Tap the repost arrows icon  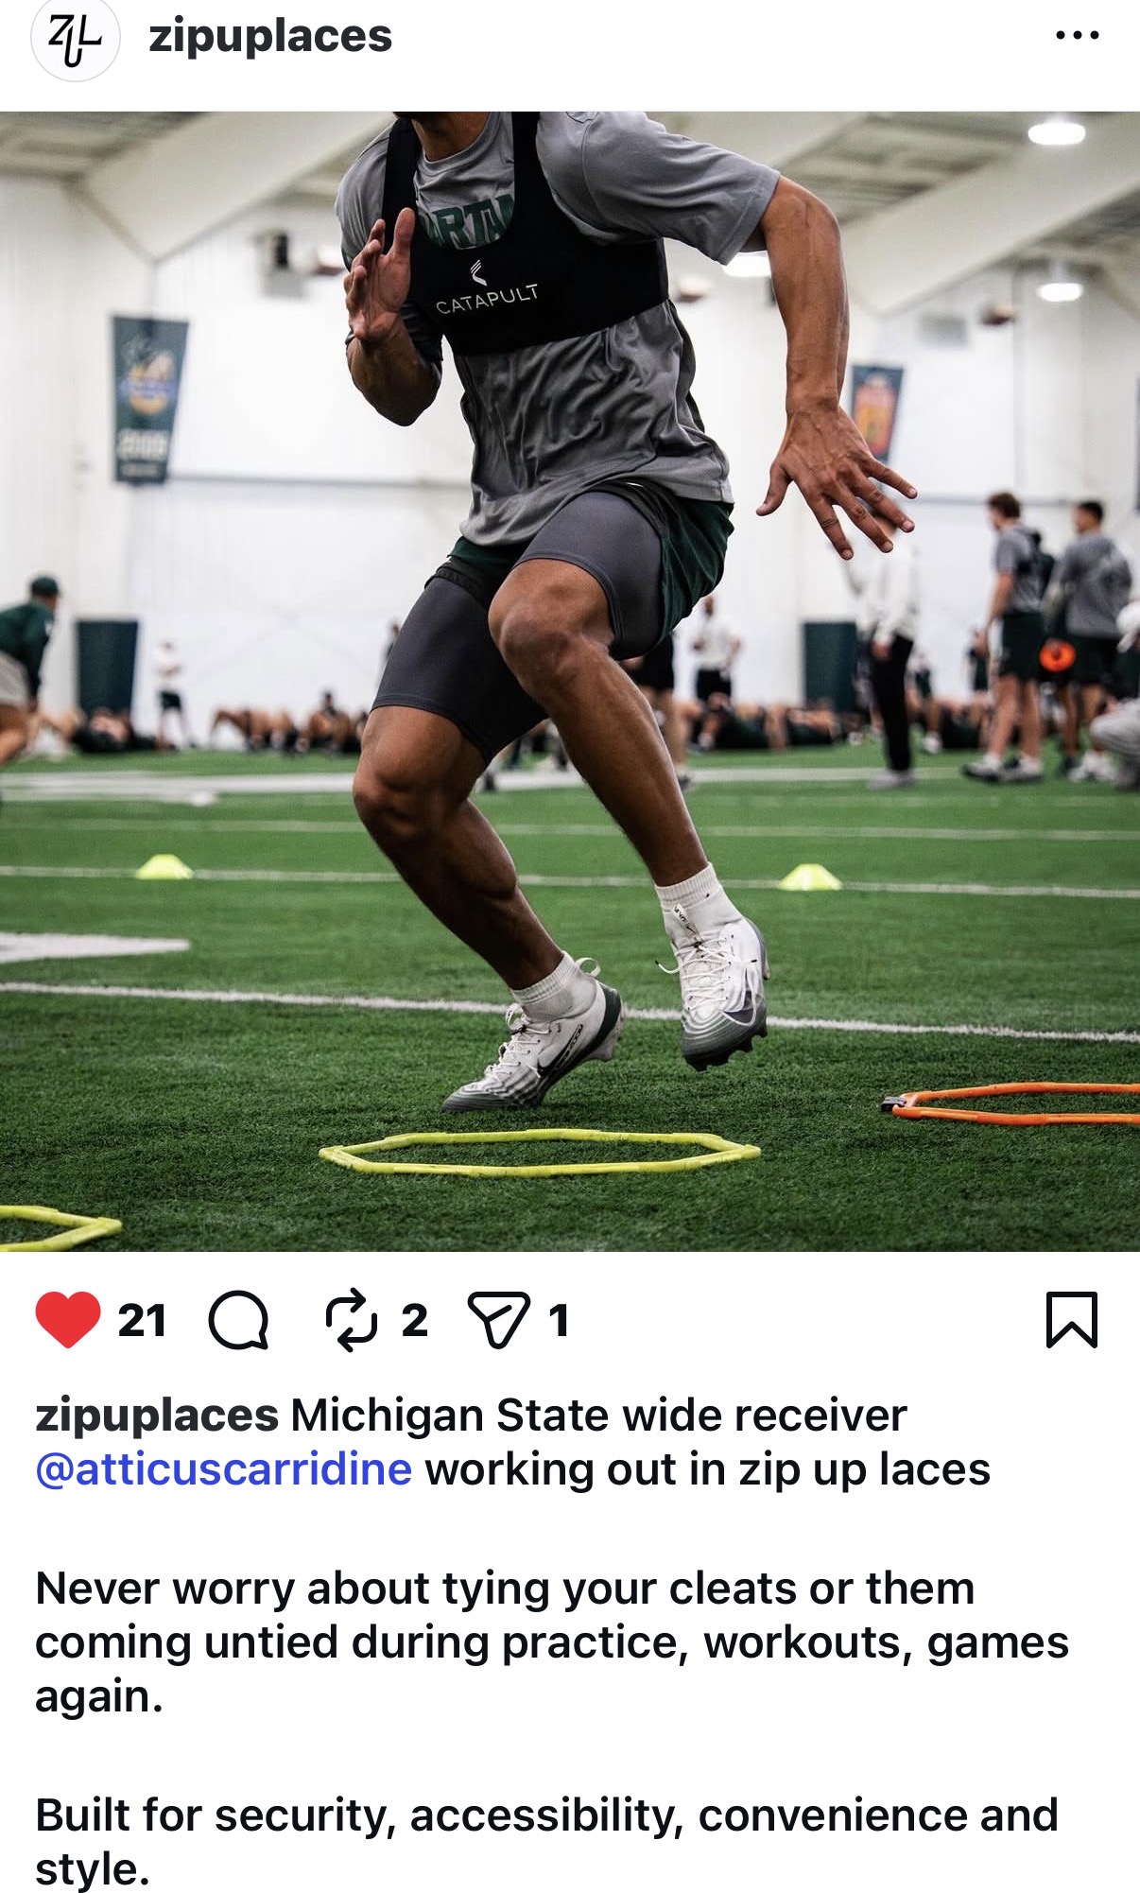[351, 1320]
